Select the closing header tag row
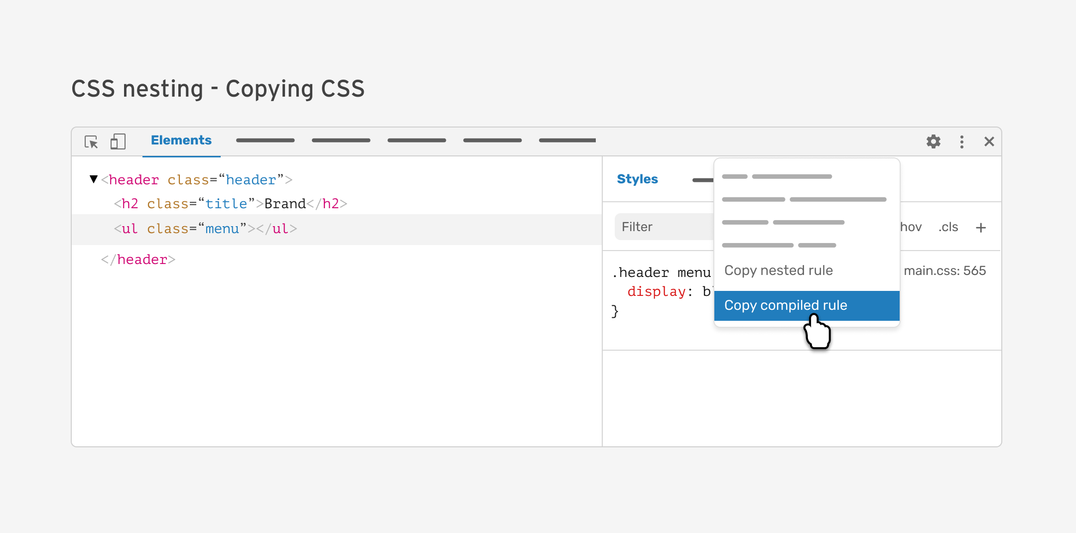 [138, 260]
